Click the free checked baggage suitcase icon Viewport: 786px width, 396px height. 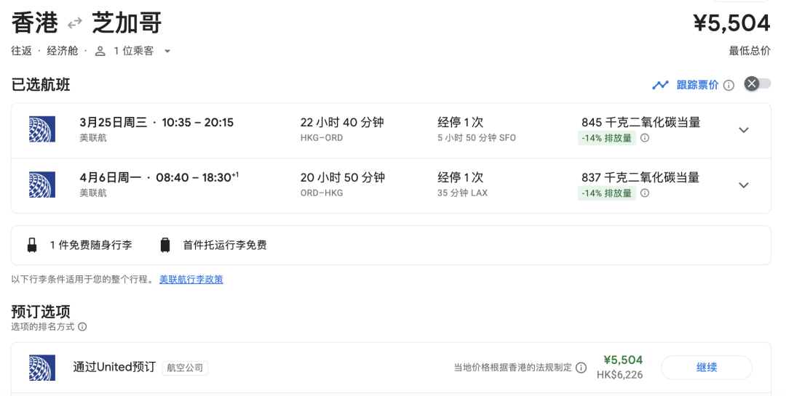click(165, 245)
